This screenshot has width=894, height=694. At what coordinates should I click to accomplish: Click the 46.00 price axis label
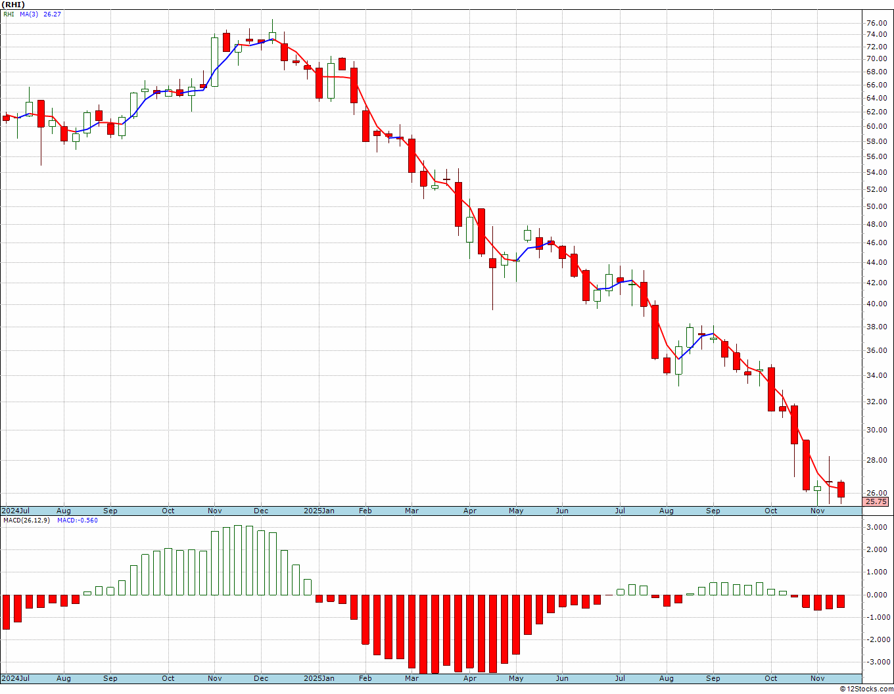[876, 243]
